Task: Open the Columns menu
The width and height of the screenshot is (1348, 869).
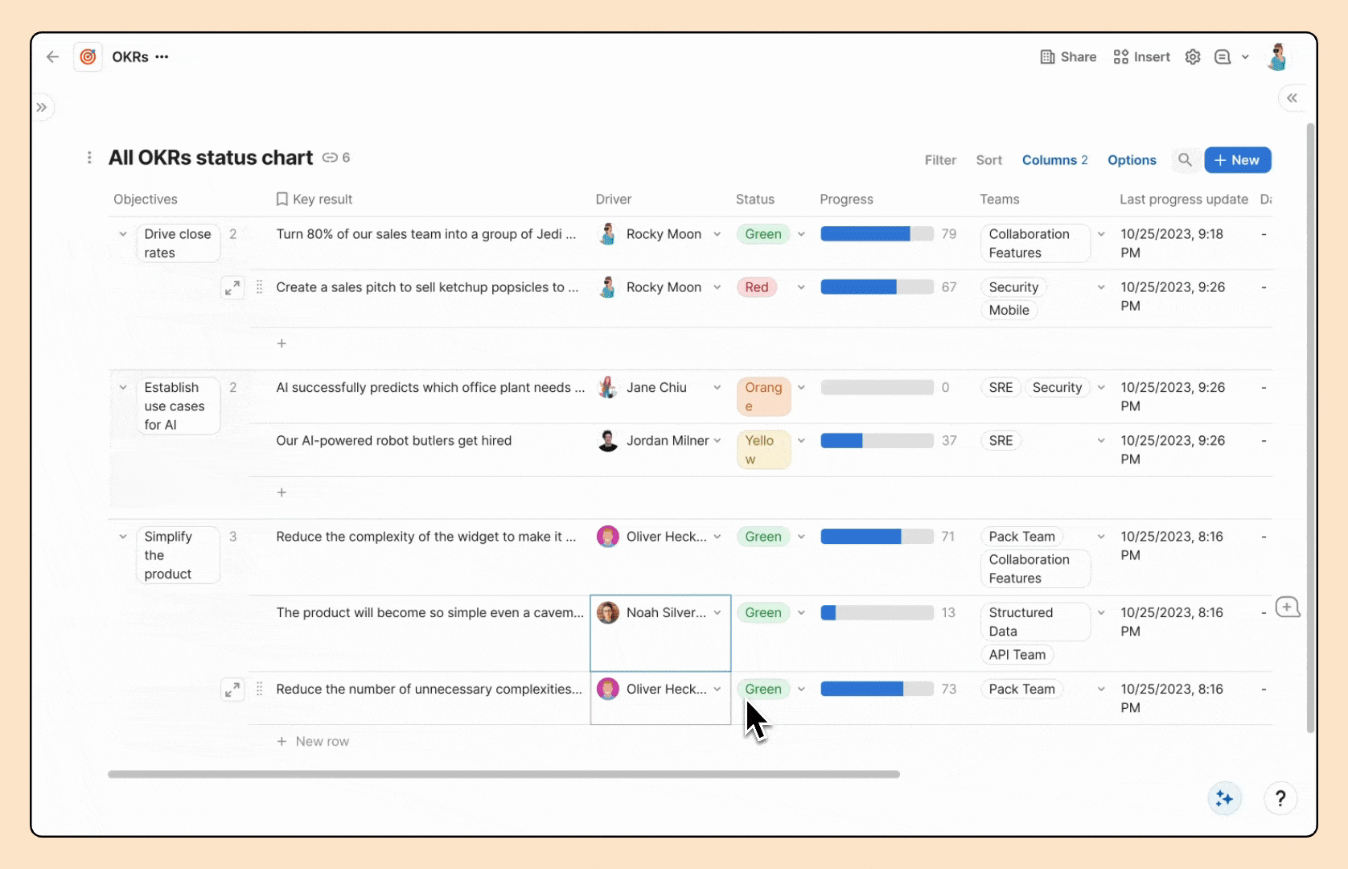Action: pos(1054,160)
